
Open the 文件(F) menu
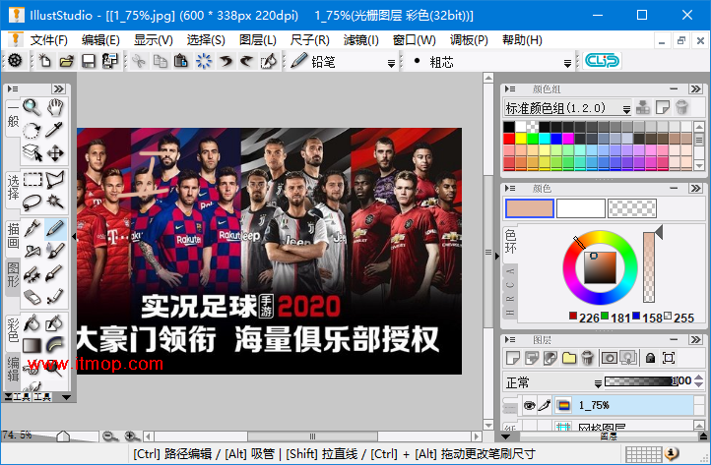[48, 40]
